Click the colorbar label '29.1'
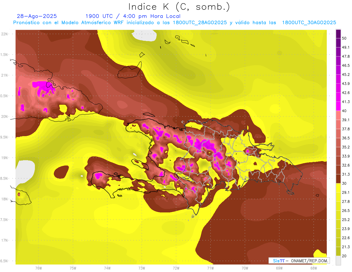 (x=346, y=192)
